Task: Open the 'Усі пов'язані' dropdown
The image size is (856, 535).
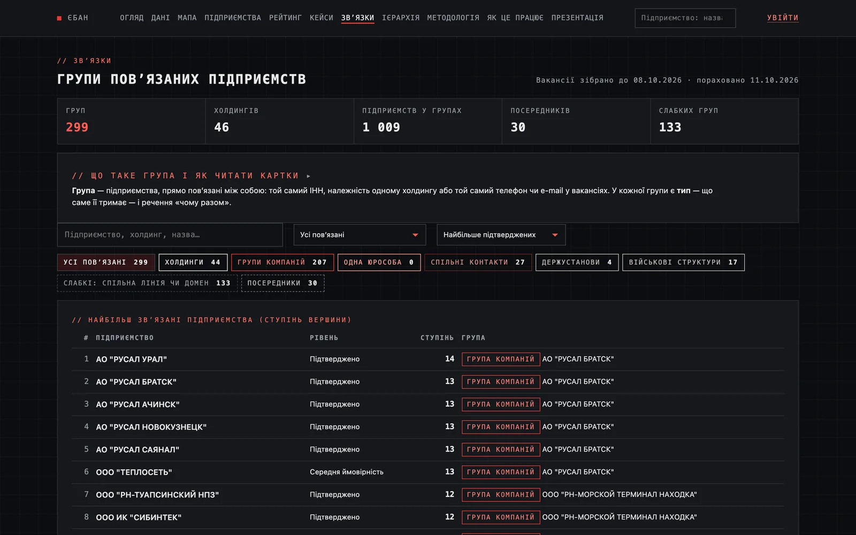Action: pyautogui.click(x=360, y=235)
